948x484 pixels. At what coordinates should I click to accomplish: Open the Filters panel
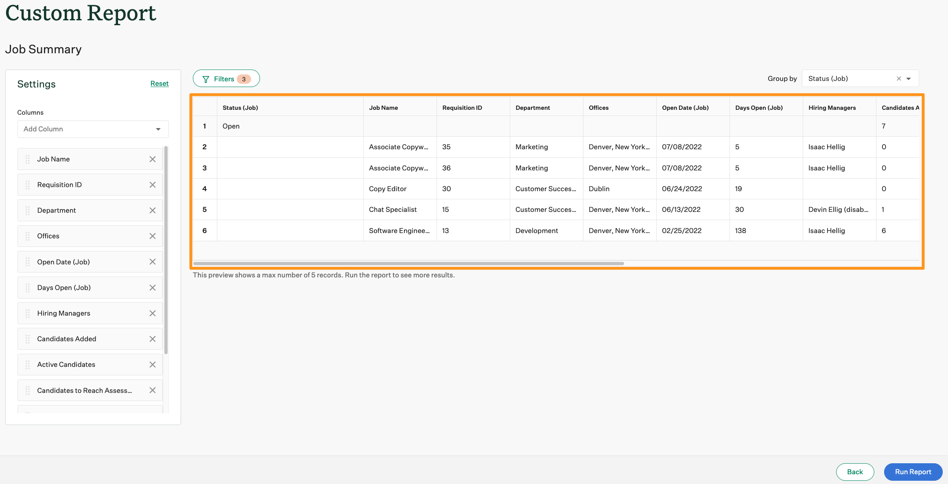[x=226, y=78]
